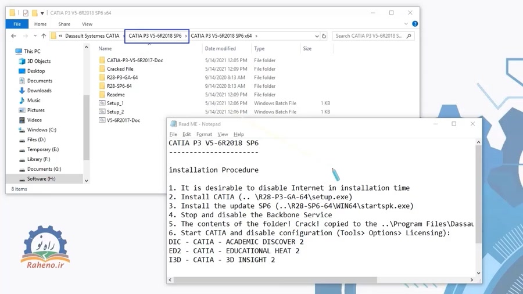Expand the ribbon using the chevron
Viewport: 523px width, 294px height.
[x=406, y=24]
